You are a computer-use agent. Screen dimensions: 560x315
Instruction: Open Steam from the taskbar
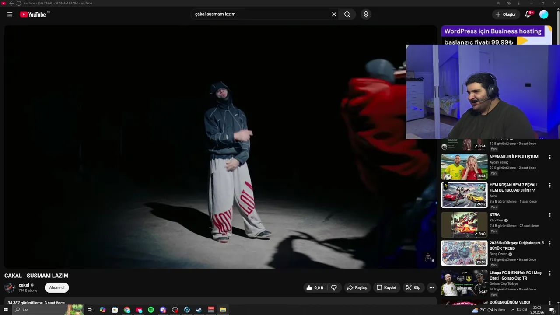click(x=199, y=310)
